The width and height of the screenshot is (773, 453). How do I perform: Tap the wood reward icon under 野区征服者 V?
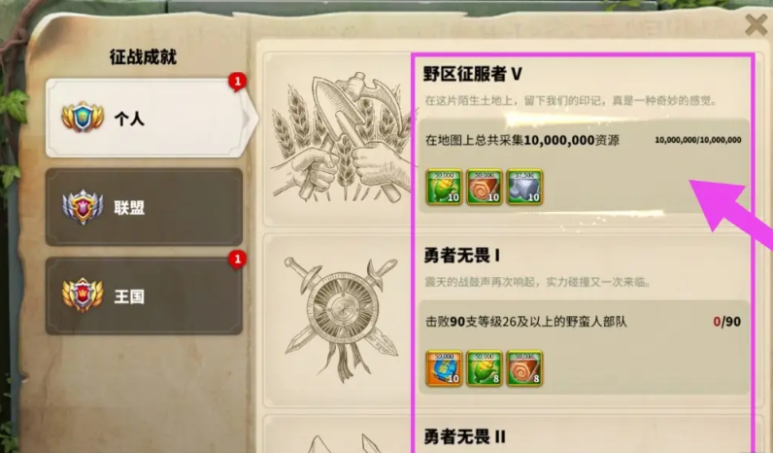485,187
